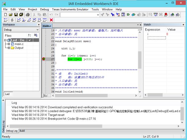Click the Save All icon

(x=21, y=15)
